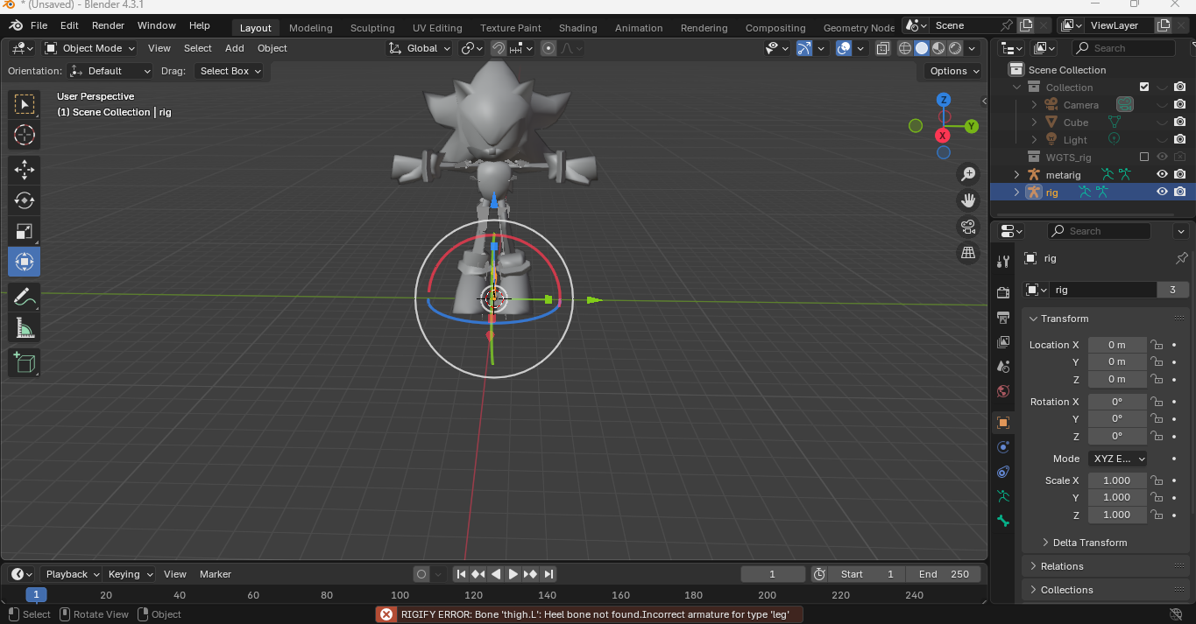Play animation forward
1196x624 pixels.
(x=513, y=574)
